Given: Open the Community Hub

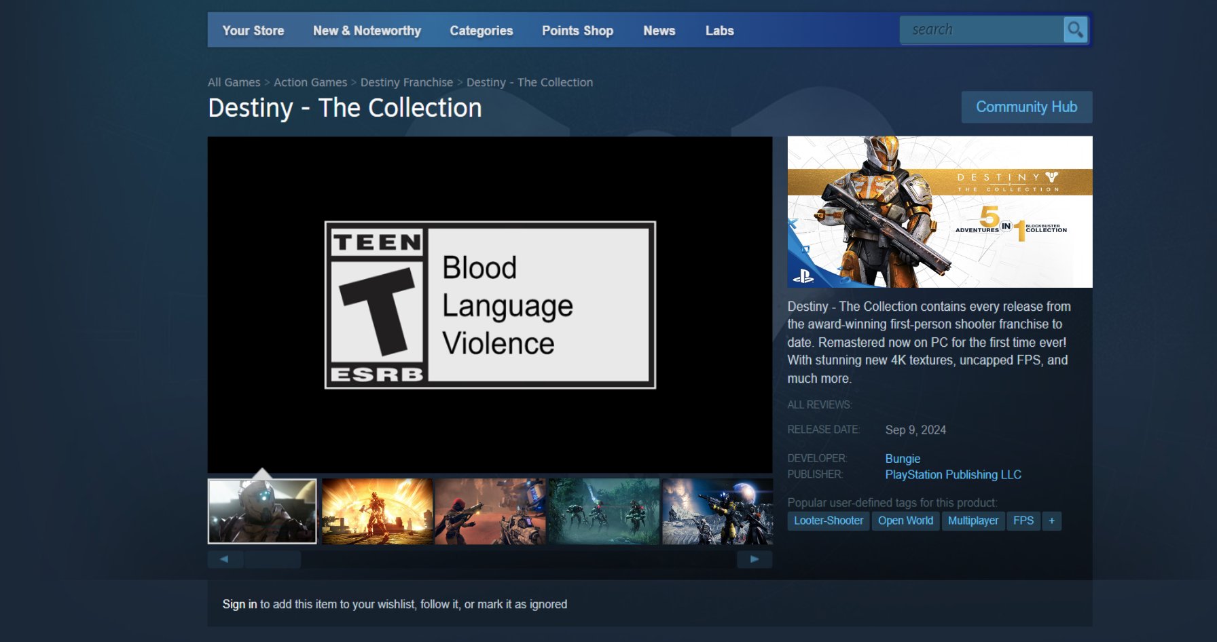Looking at the screenshot, I should 1027,107.
